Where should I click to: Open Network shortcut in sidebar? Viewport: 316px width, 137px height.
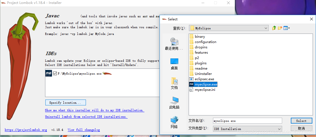[x=174, y=122]
